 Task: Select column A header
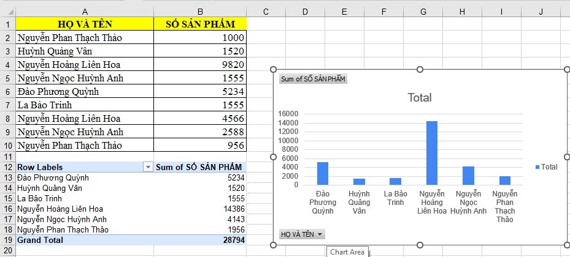tap(84, 11)
